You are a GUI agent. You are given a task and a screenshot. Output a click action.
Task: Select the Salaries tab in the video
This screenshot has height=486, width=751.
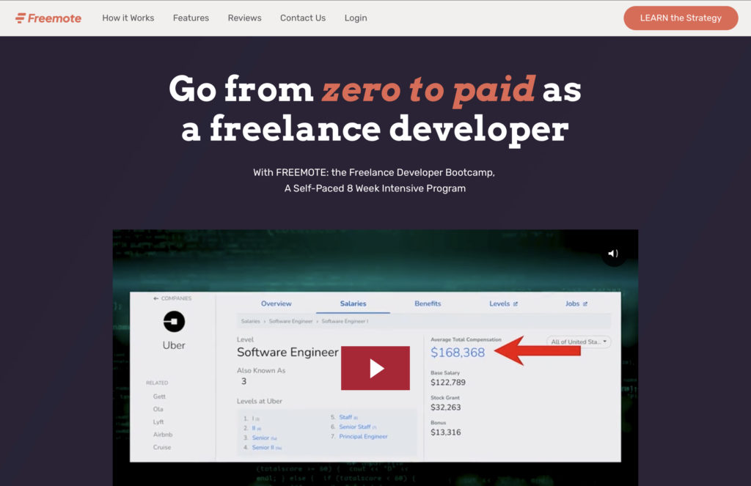coord(353,303)
